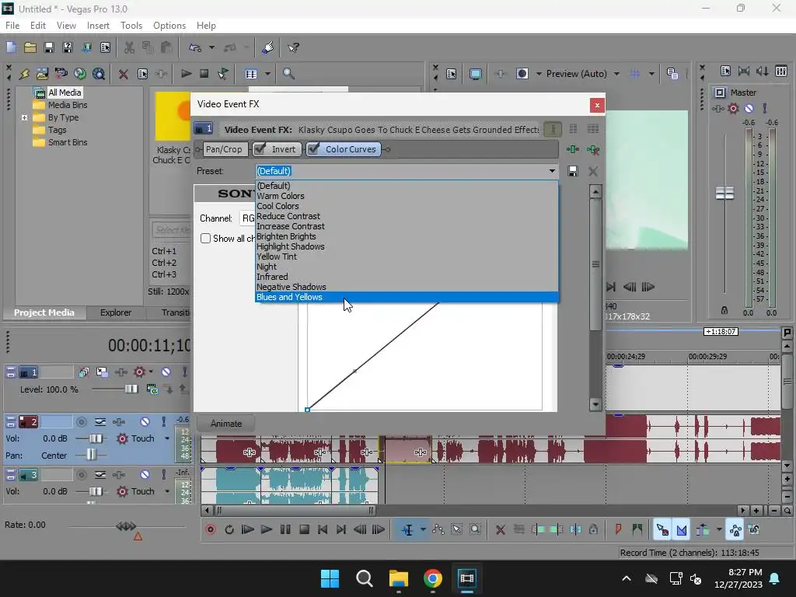Open Master FX gear icon in mixer
Screen dimensions: 796x597
(733, 108)
